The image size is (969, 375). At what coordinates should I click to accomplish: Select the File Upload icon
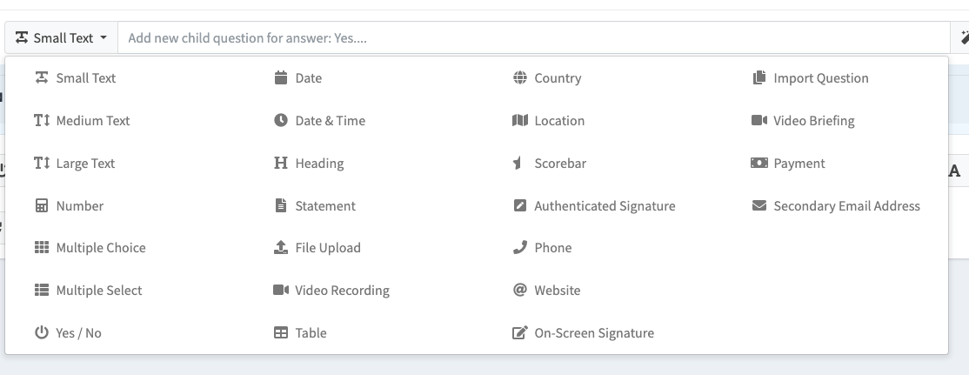point(281,248)
